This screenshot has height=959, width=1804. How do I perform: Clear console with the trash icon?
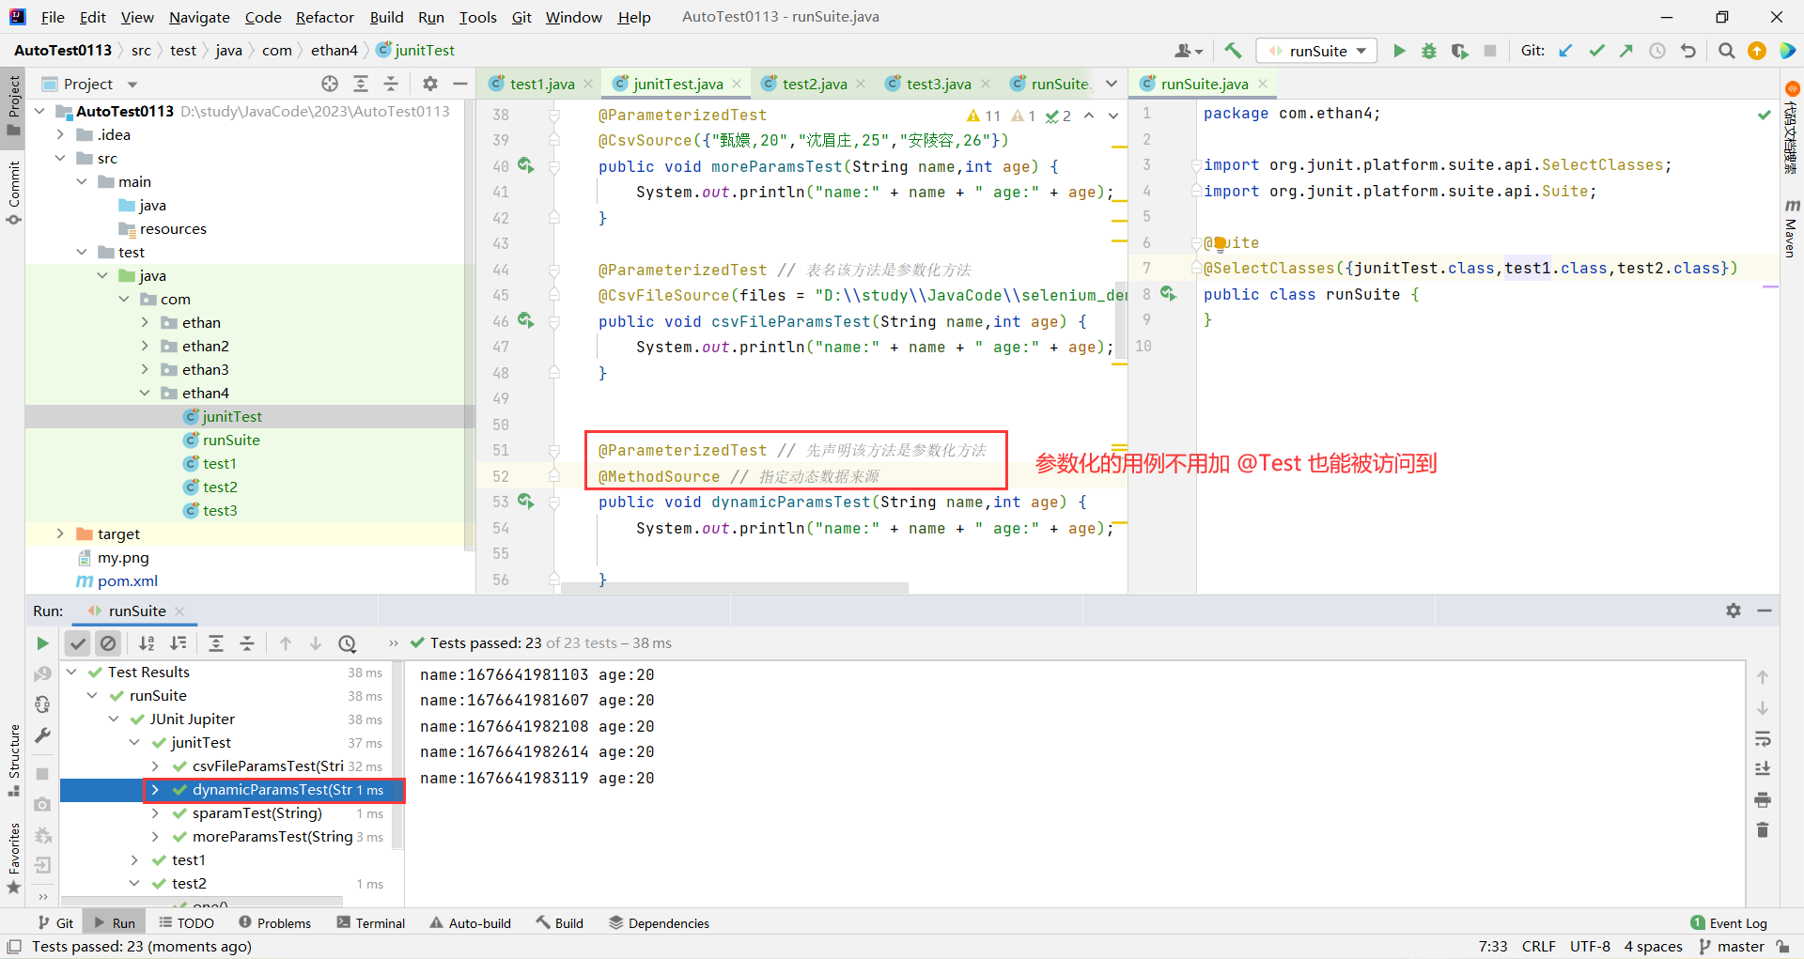[1763, 830]
